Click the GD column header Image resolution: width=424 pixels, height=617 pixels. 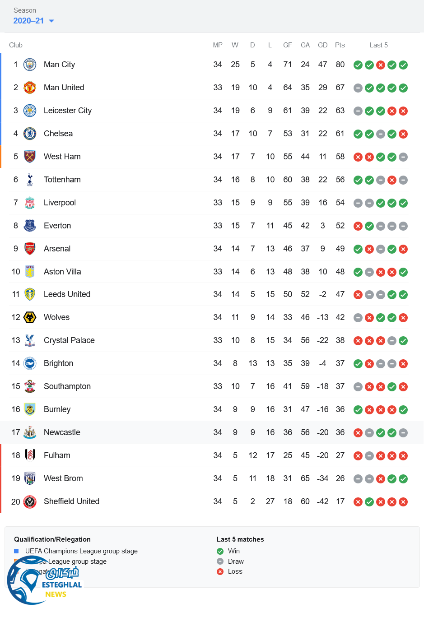[322, 45]
